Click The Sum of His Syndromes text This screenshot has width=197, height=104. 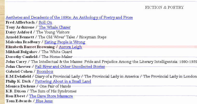coord(53,91)
